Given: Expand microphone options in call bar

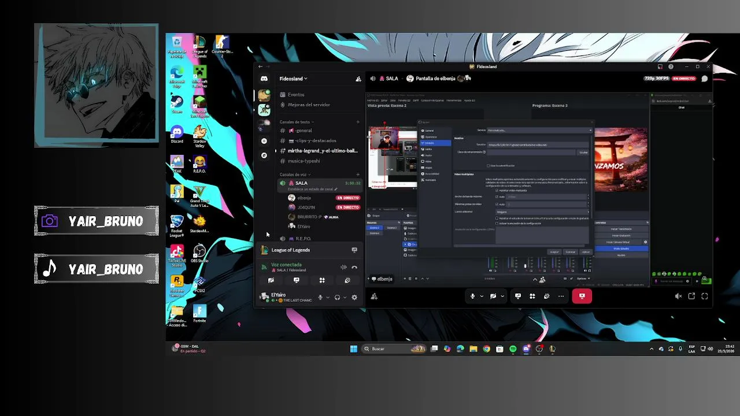Looking at the screenshot, I should (482, 296).
